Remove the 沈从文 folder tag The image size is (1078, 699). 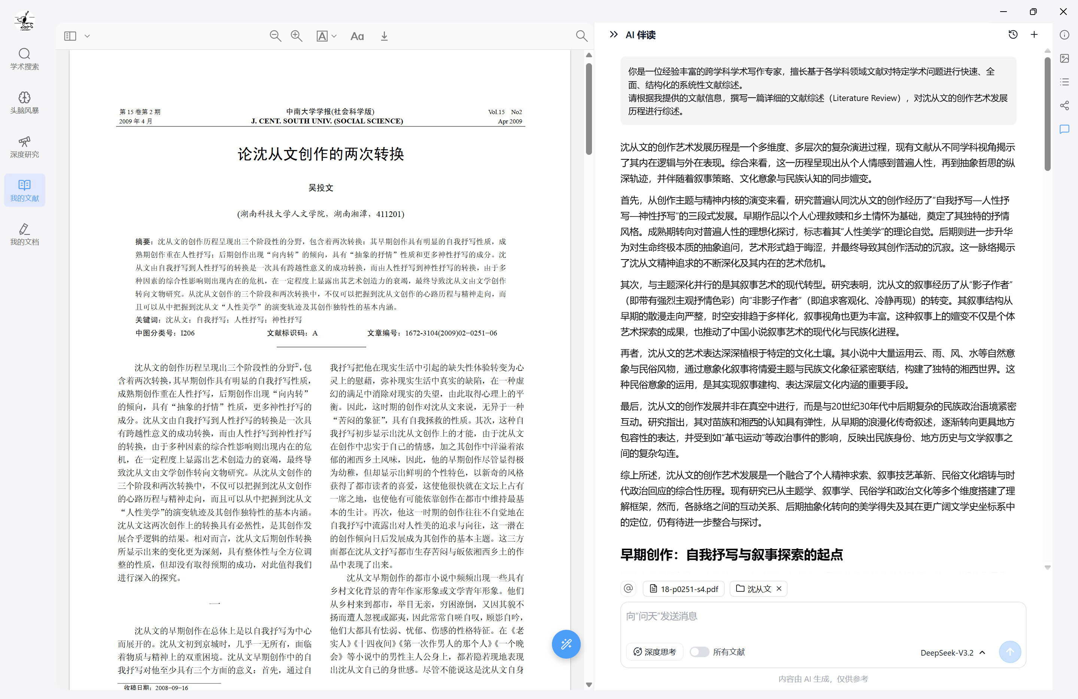point(779,588)
